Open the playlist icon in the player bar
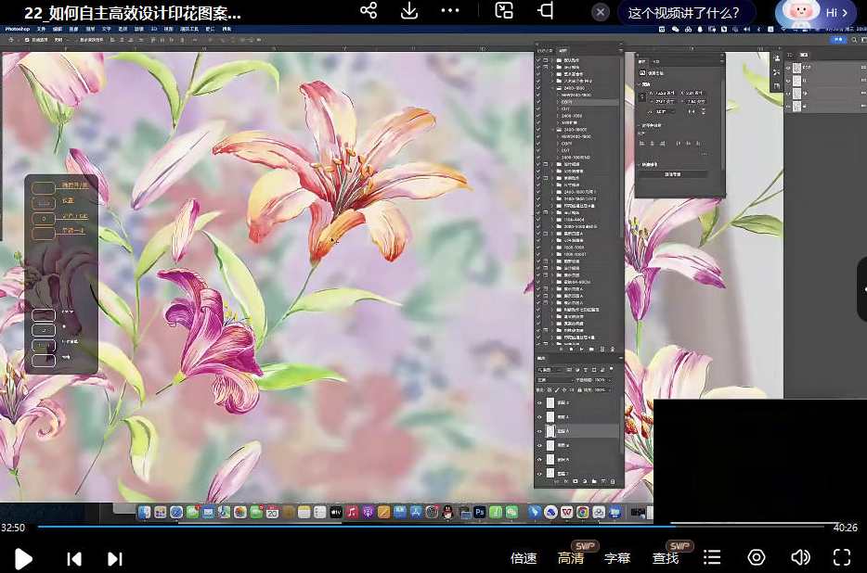Screen dimensions: 867x573 [x=712, y=557]
